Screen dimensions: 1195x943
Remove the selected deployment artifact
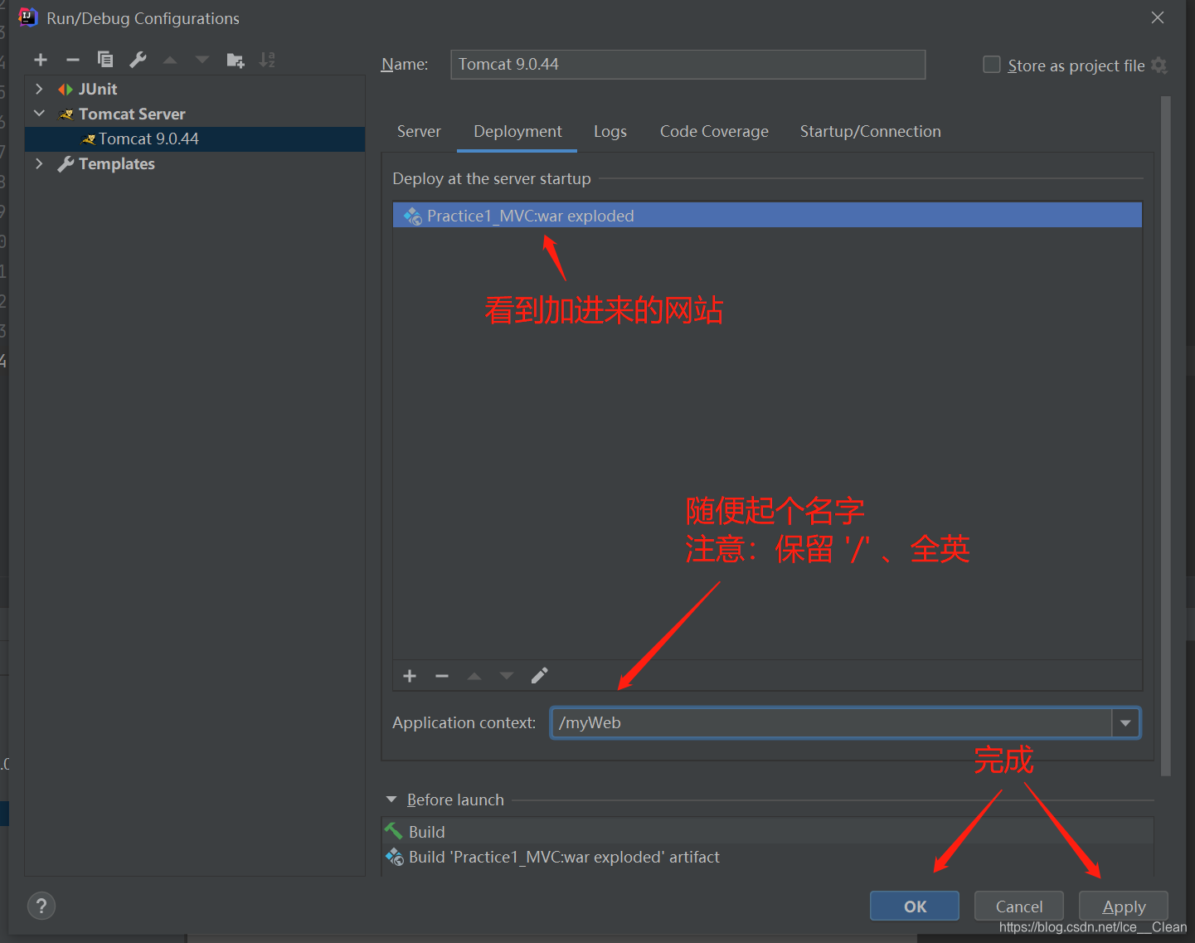pyautogui.click(x=441, y=675)
